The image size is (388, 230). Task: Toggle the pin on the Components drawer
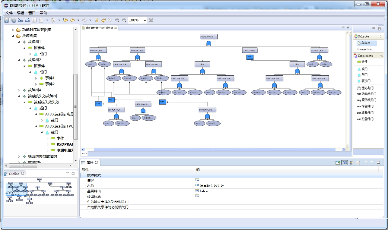382,56
